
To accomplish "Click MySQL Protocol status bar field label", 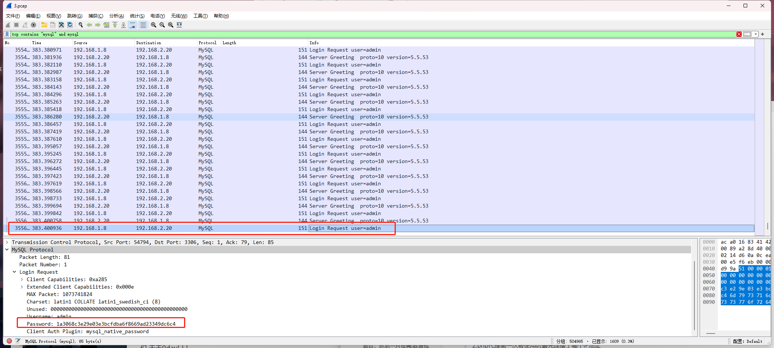I will [x=63, y=341].
